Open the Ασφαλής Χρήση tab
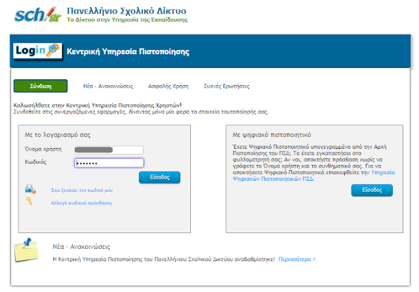The image size is (419, 292). (169, 86)
